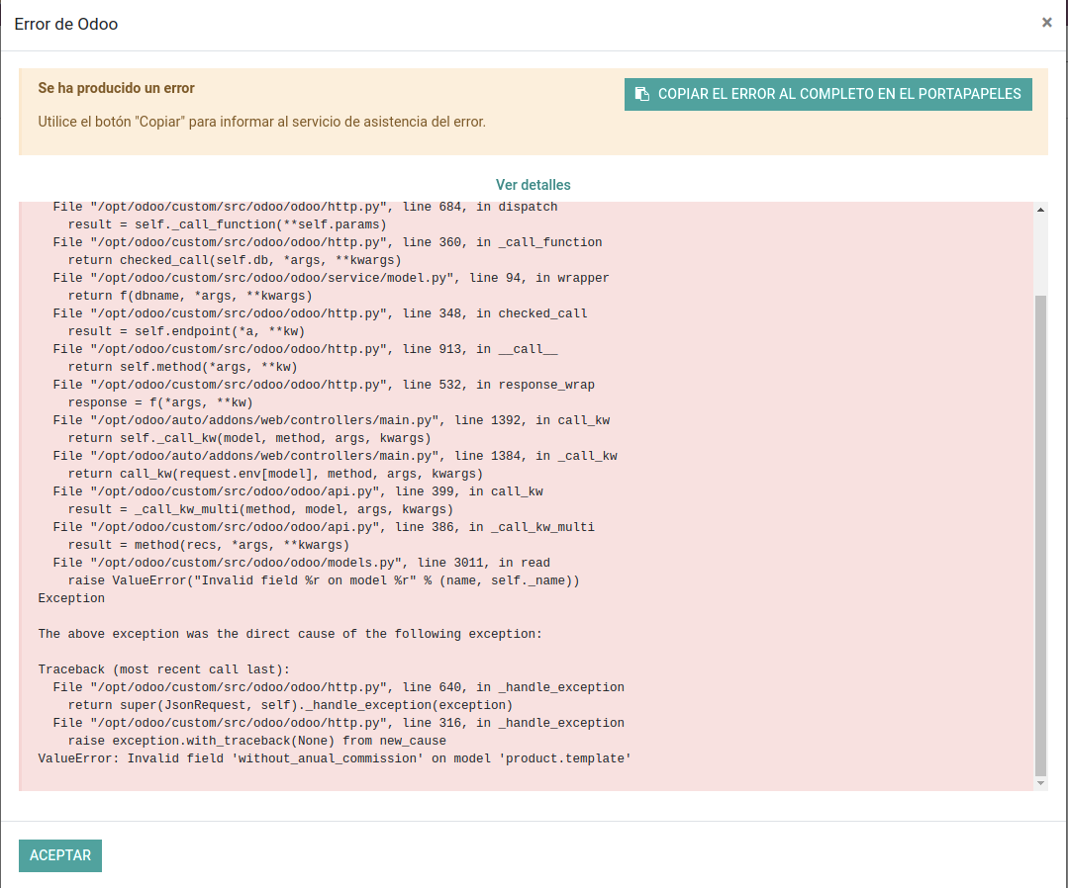The width and height of the screenshot is (1068, 888).
Task: Click the traceback scrollbar down arrow
Action: click(x=1040, y=782)
